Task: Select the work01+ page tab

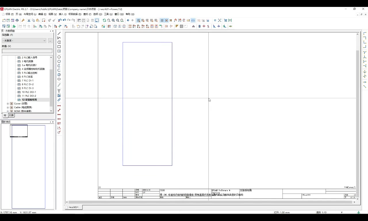Action: point(74,207)
